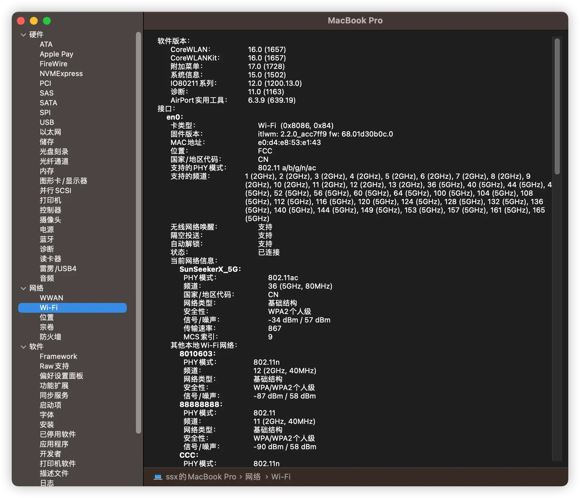580x498 pixels.
Task: Open 雷雳/USB4 entry
Action: pyautogui.click(x=58, y=269)
